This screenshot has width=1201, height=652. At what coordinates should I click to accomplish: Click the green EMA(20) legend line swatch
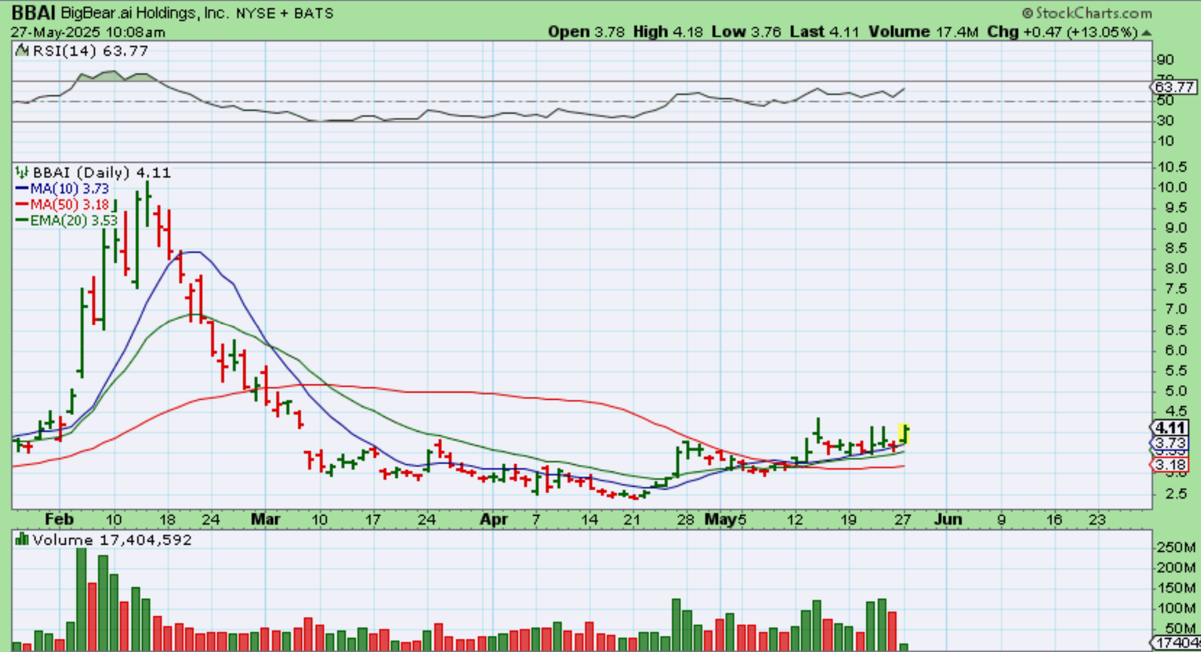click(22, 221)
